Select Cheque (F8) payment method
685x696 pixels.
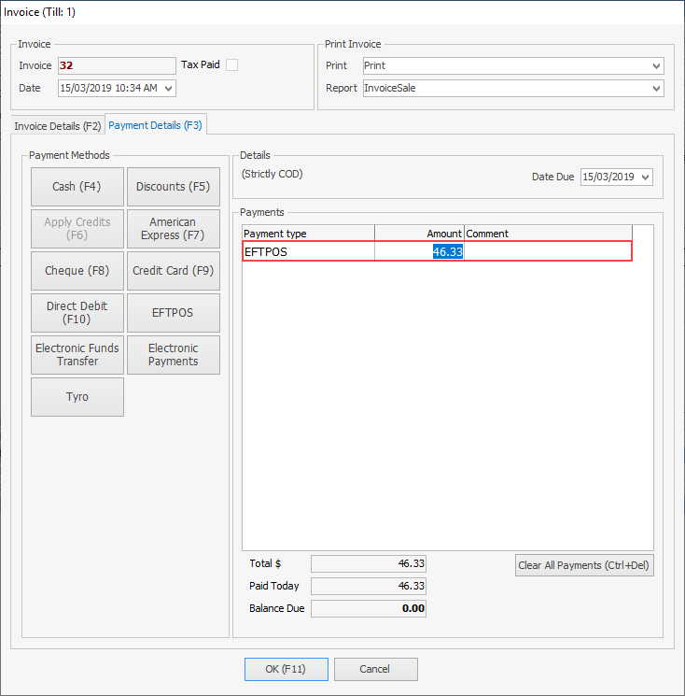(77, 271)
